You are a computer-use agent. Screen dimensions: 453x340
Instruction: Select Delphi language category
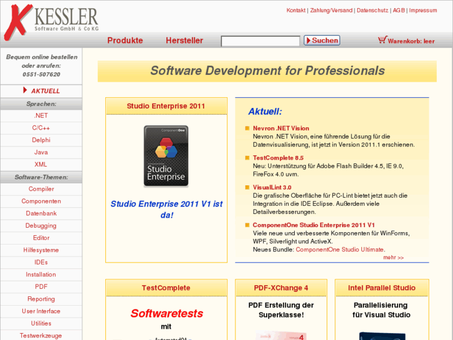tap(41, 140)
